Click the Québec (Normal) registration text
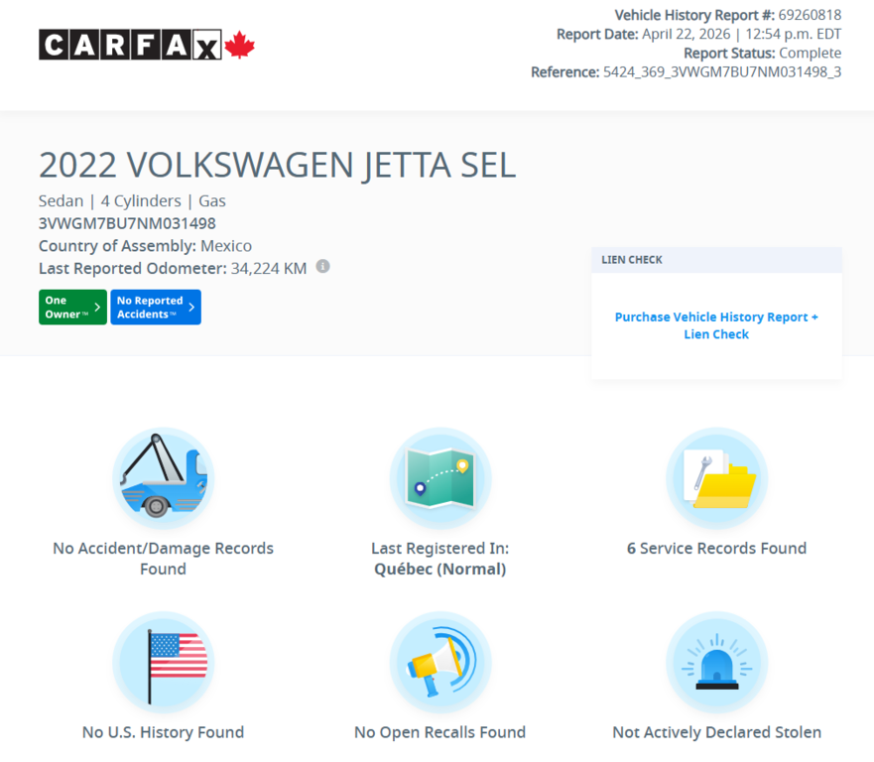 click(x=439, y=569)
